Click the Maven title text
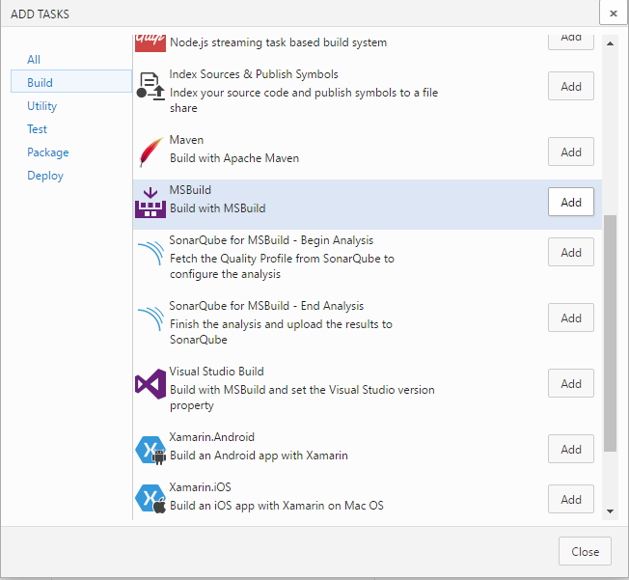629x580 pixels. pyautogui.click(x=186, y=140)
